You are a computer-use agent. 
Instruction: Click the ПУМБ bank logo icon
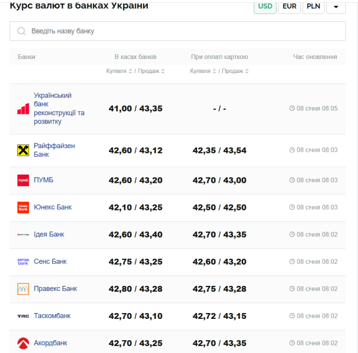pyautogui.click(x=23, y=181)
